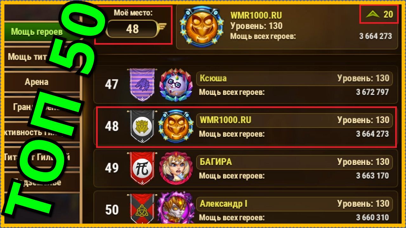
Task: Click Александр I's fiery masked avatar
Action: [x=176, y=210]
